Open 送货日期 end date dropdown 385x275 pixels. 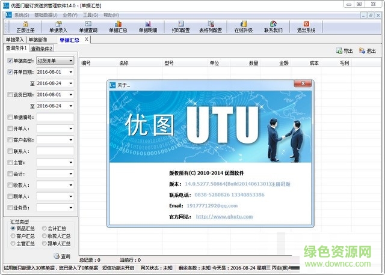coord(71,106)
